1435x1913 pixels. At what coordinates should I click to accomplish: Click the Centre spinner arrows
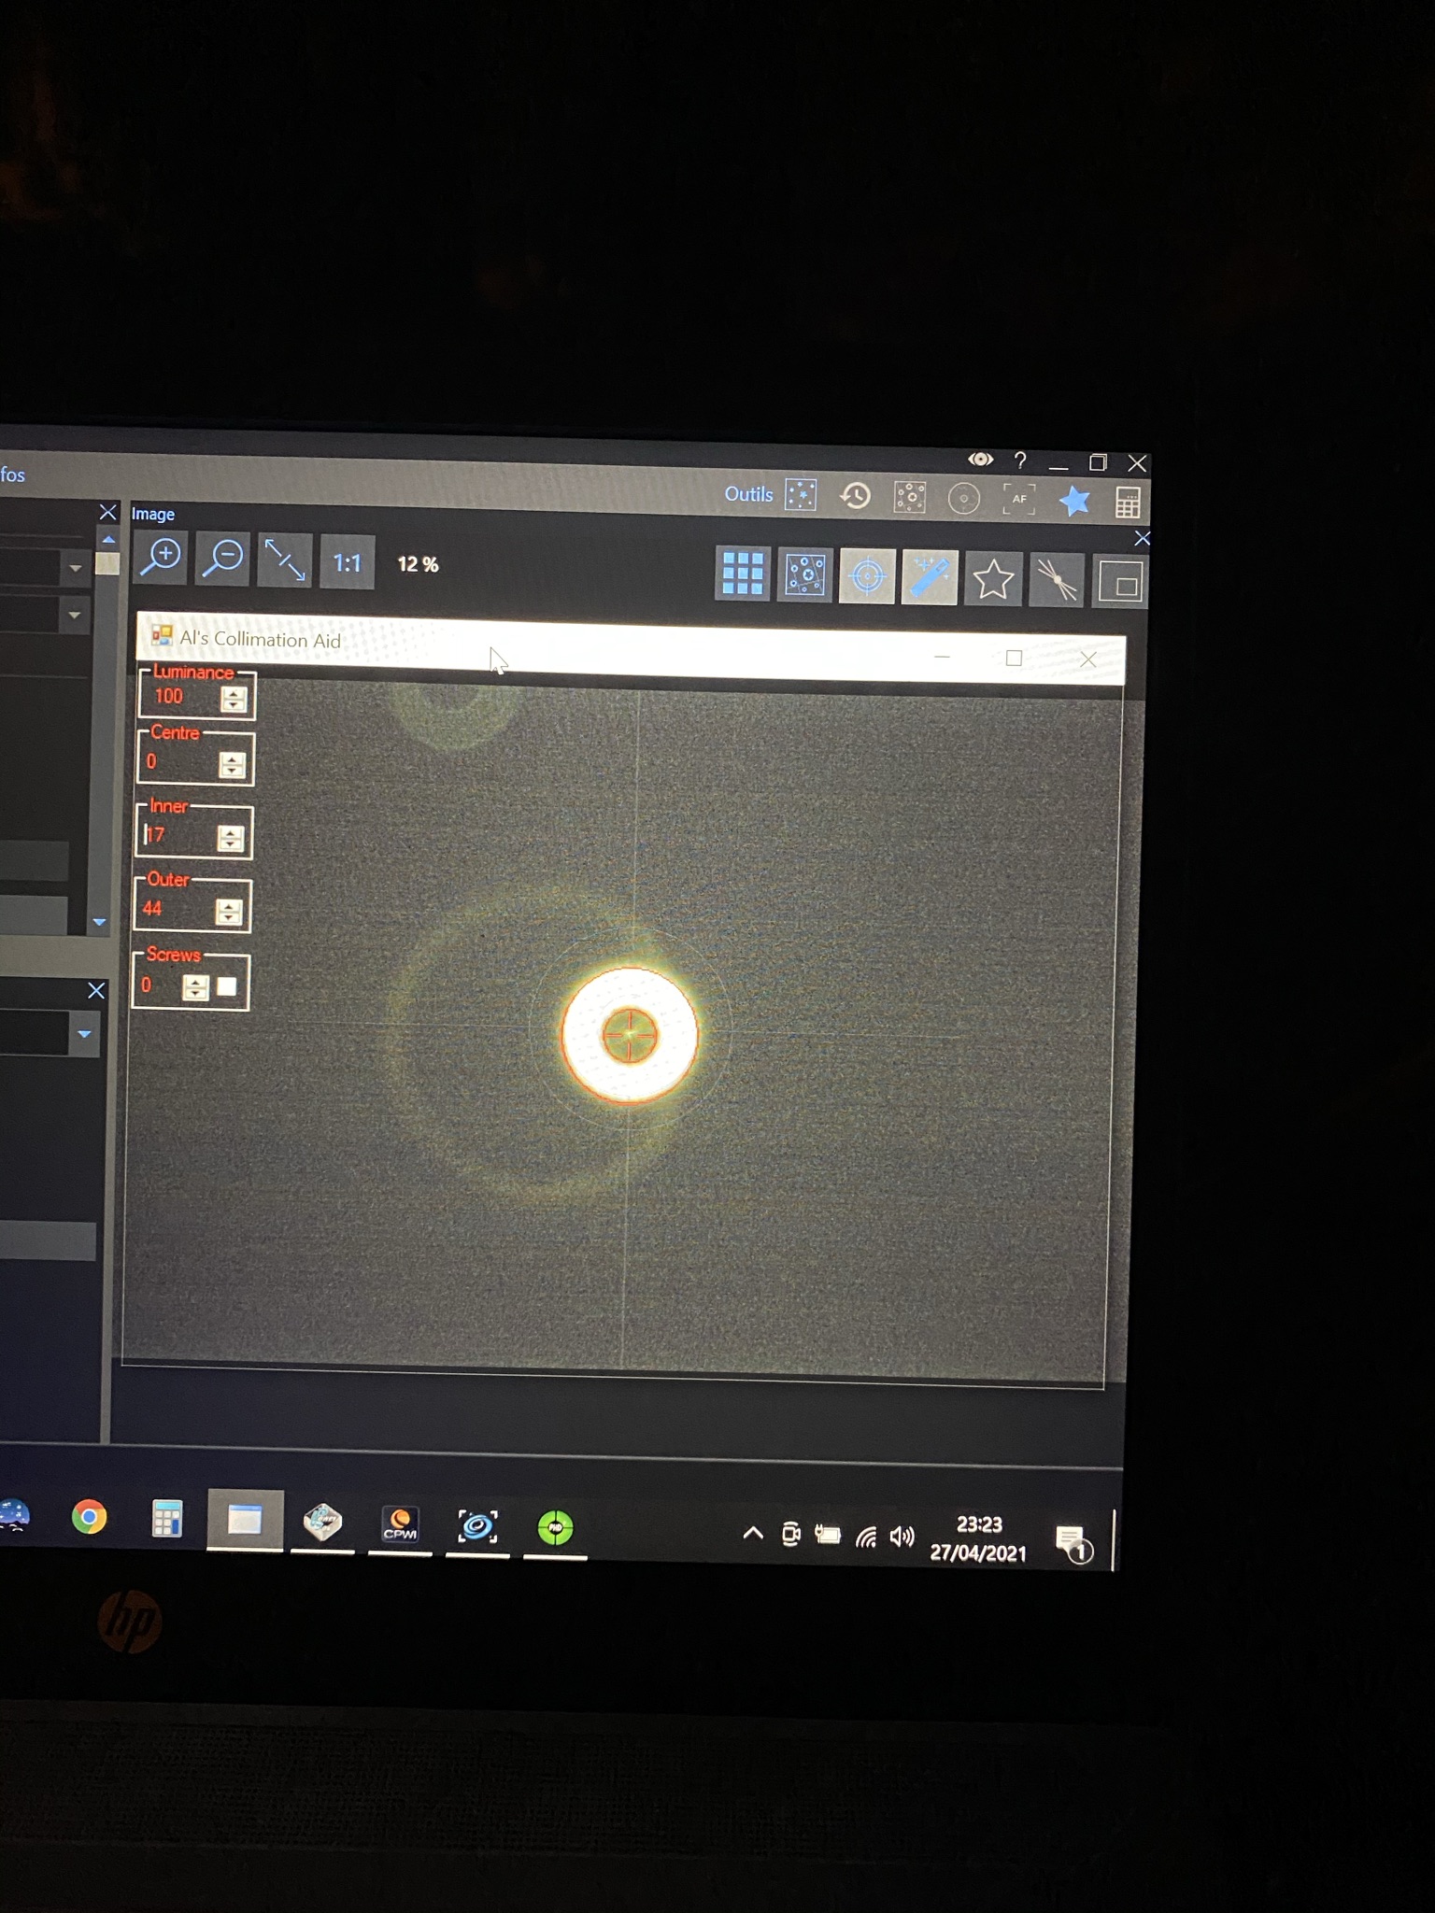pos(231,765)
